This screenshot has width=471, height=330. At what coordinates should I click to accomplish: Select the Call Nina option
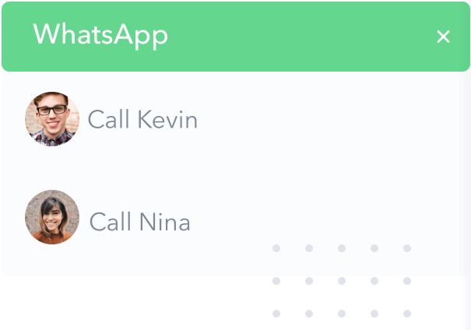(x=140, y=223)
